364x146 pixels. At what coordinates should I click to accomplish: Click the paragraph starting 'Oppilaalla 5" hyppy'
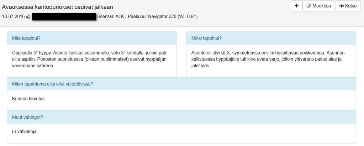89,59
